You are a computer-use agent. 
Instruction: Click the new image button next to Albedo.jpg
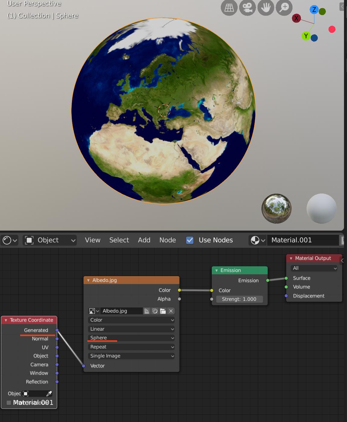[x=147, y=311]
